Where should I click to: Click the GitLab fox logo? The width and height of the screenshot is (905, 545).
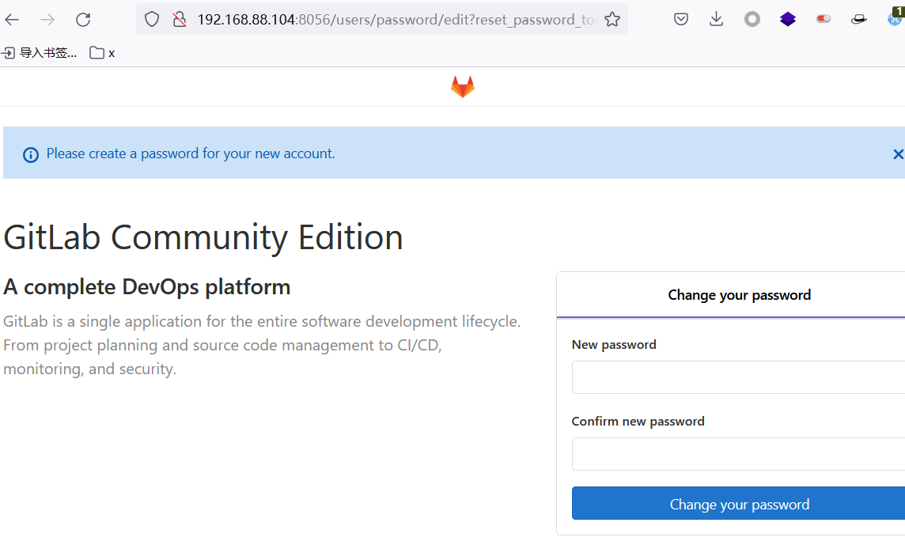(x=463, y=87)
